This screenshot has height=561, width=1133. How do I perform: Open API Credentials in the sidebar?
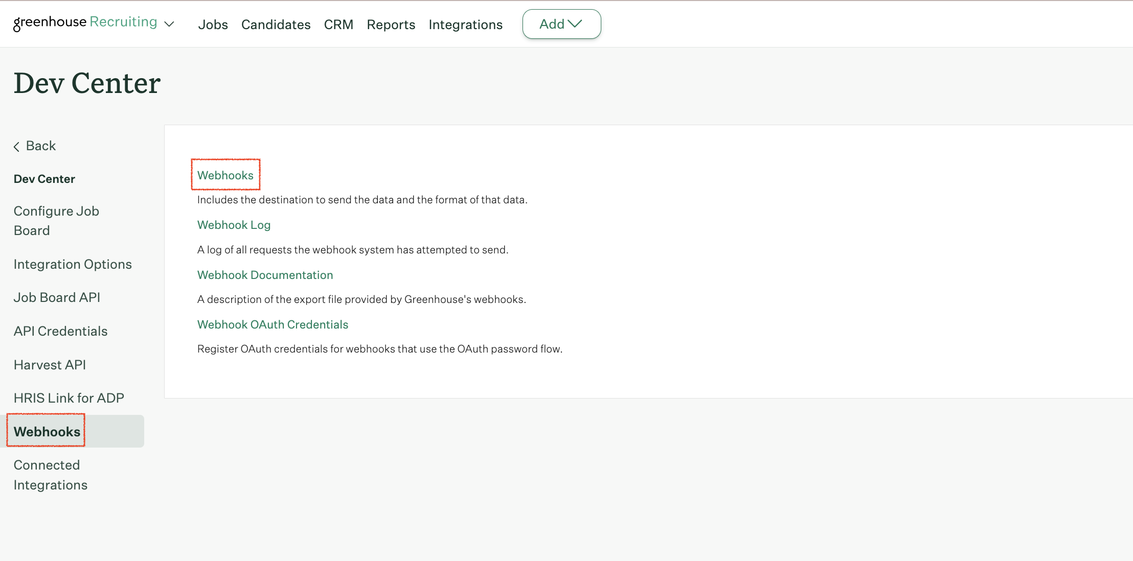tap(60, 331)
